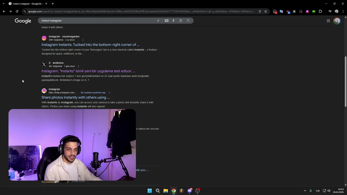Open more options for russhmagazine result
The width and height of the screenshot is (347, 195).
pos(83,40)
